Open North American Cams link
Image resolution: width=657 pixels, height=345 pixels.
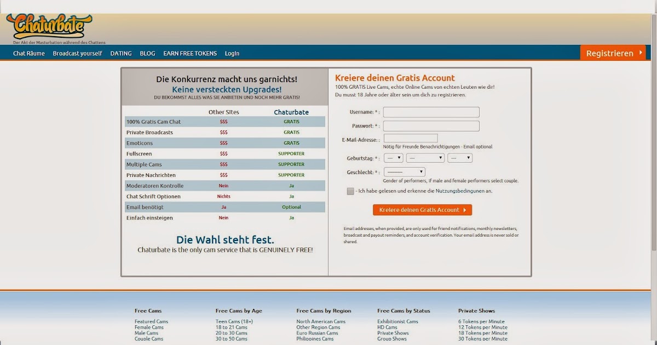[321, 321]
